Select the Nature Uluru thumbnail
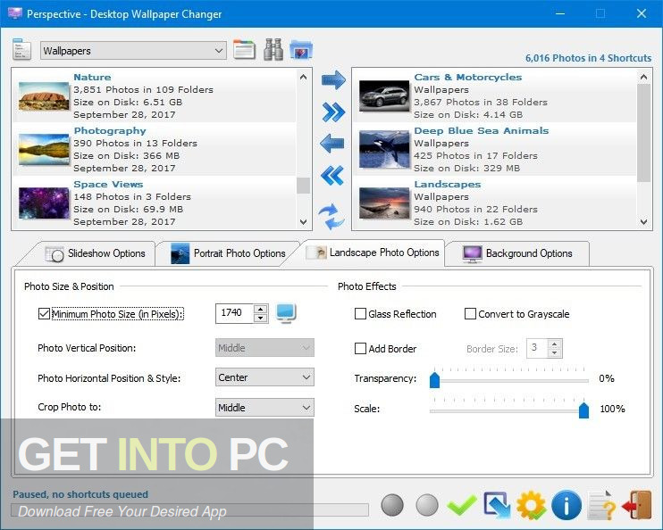 pyautogui.click(x=44, y=95)
